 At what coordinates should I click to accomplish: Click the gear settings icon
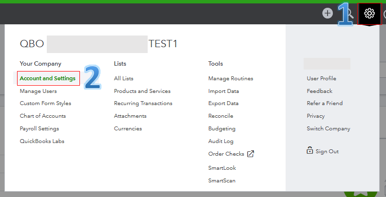pyautogui.click(x=369, y=13)
